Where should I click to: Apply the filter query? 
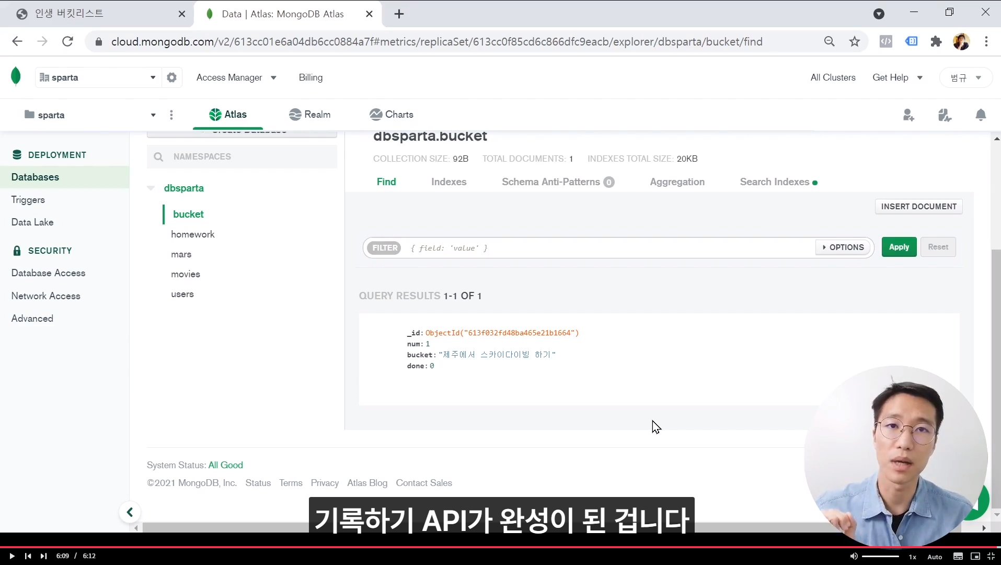click(899, 247)
